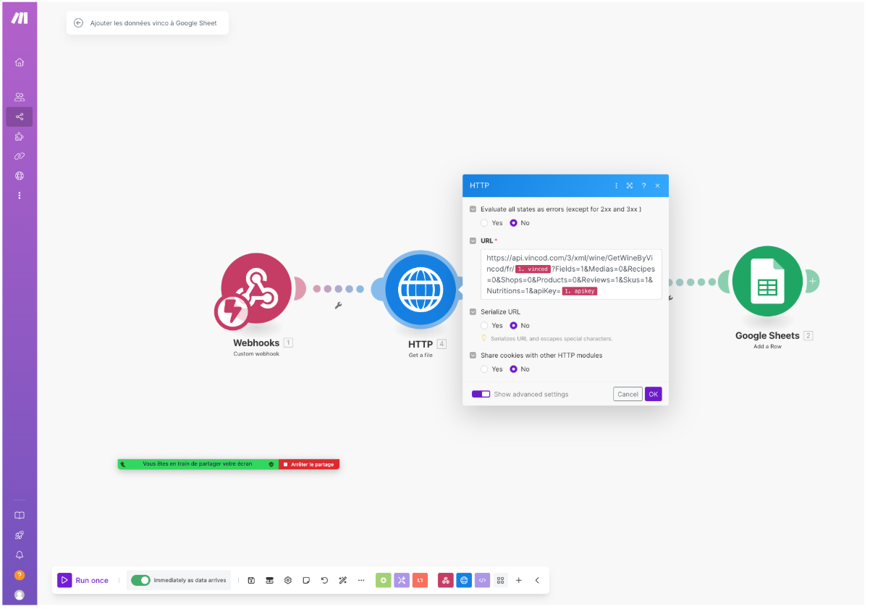The image size is (870, 609).
Task: Open help for the HTTP dialog
Action: 643,186
